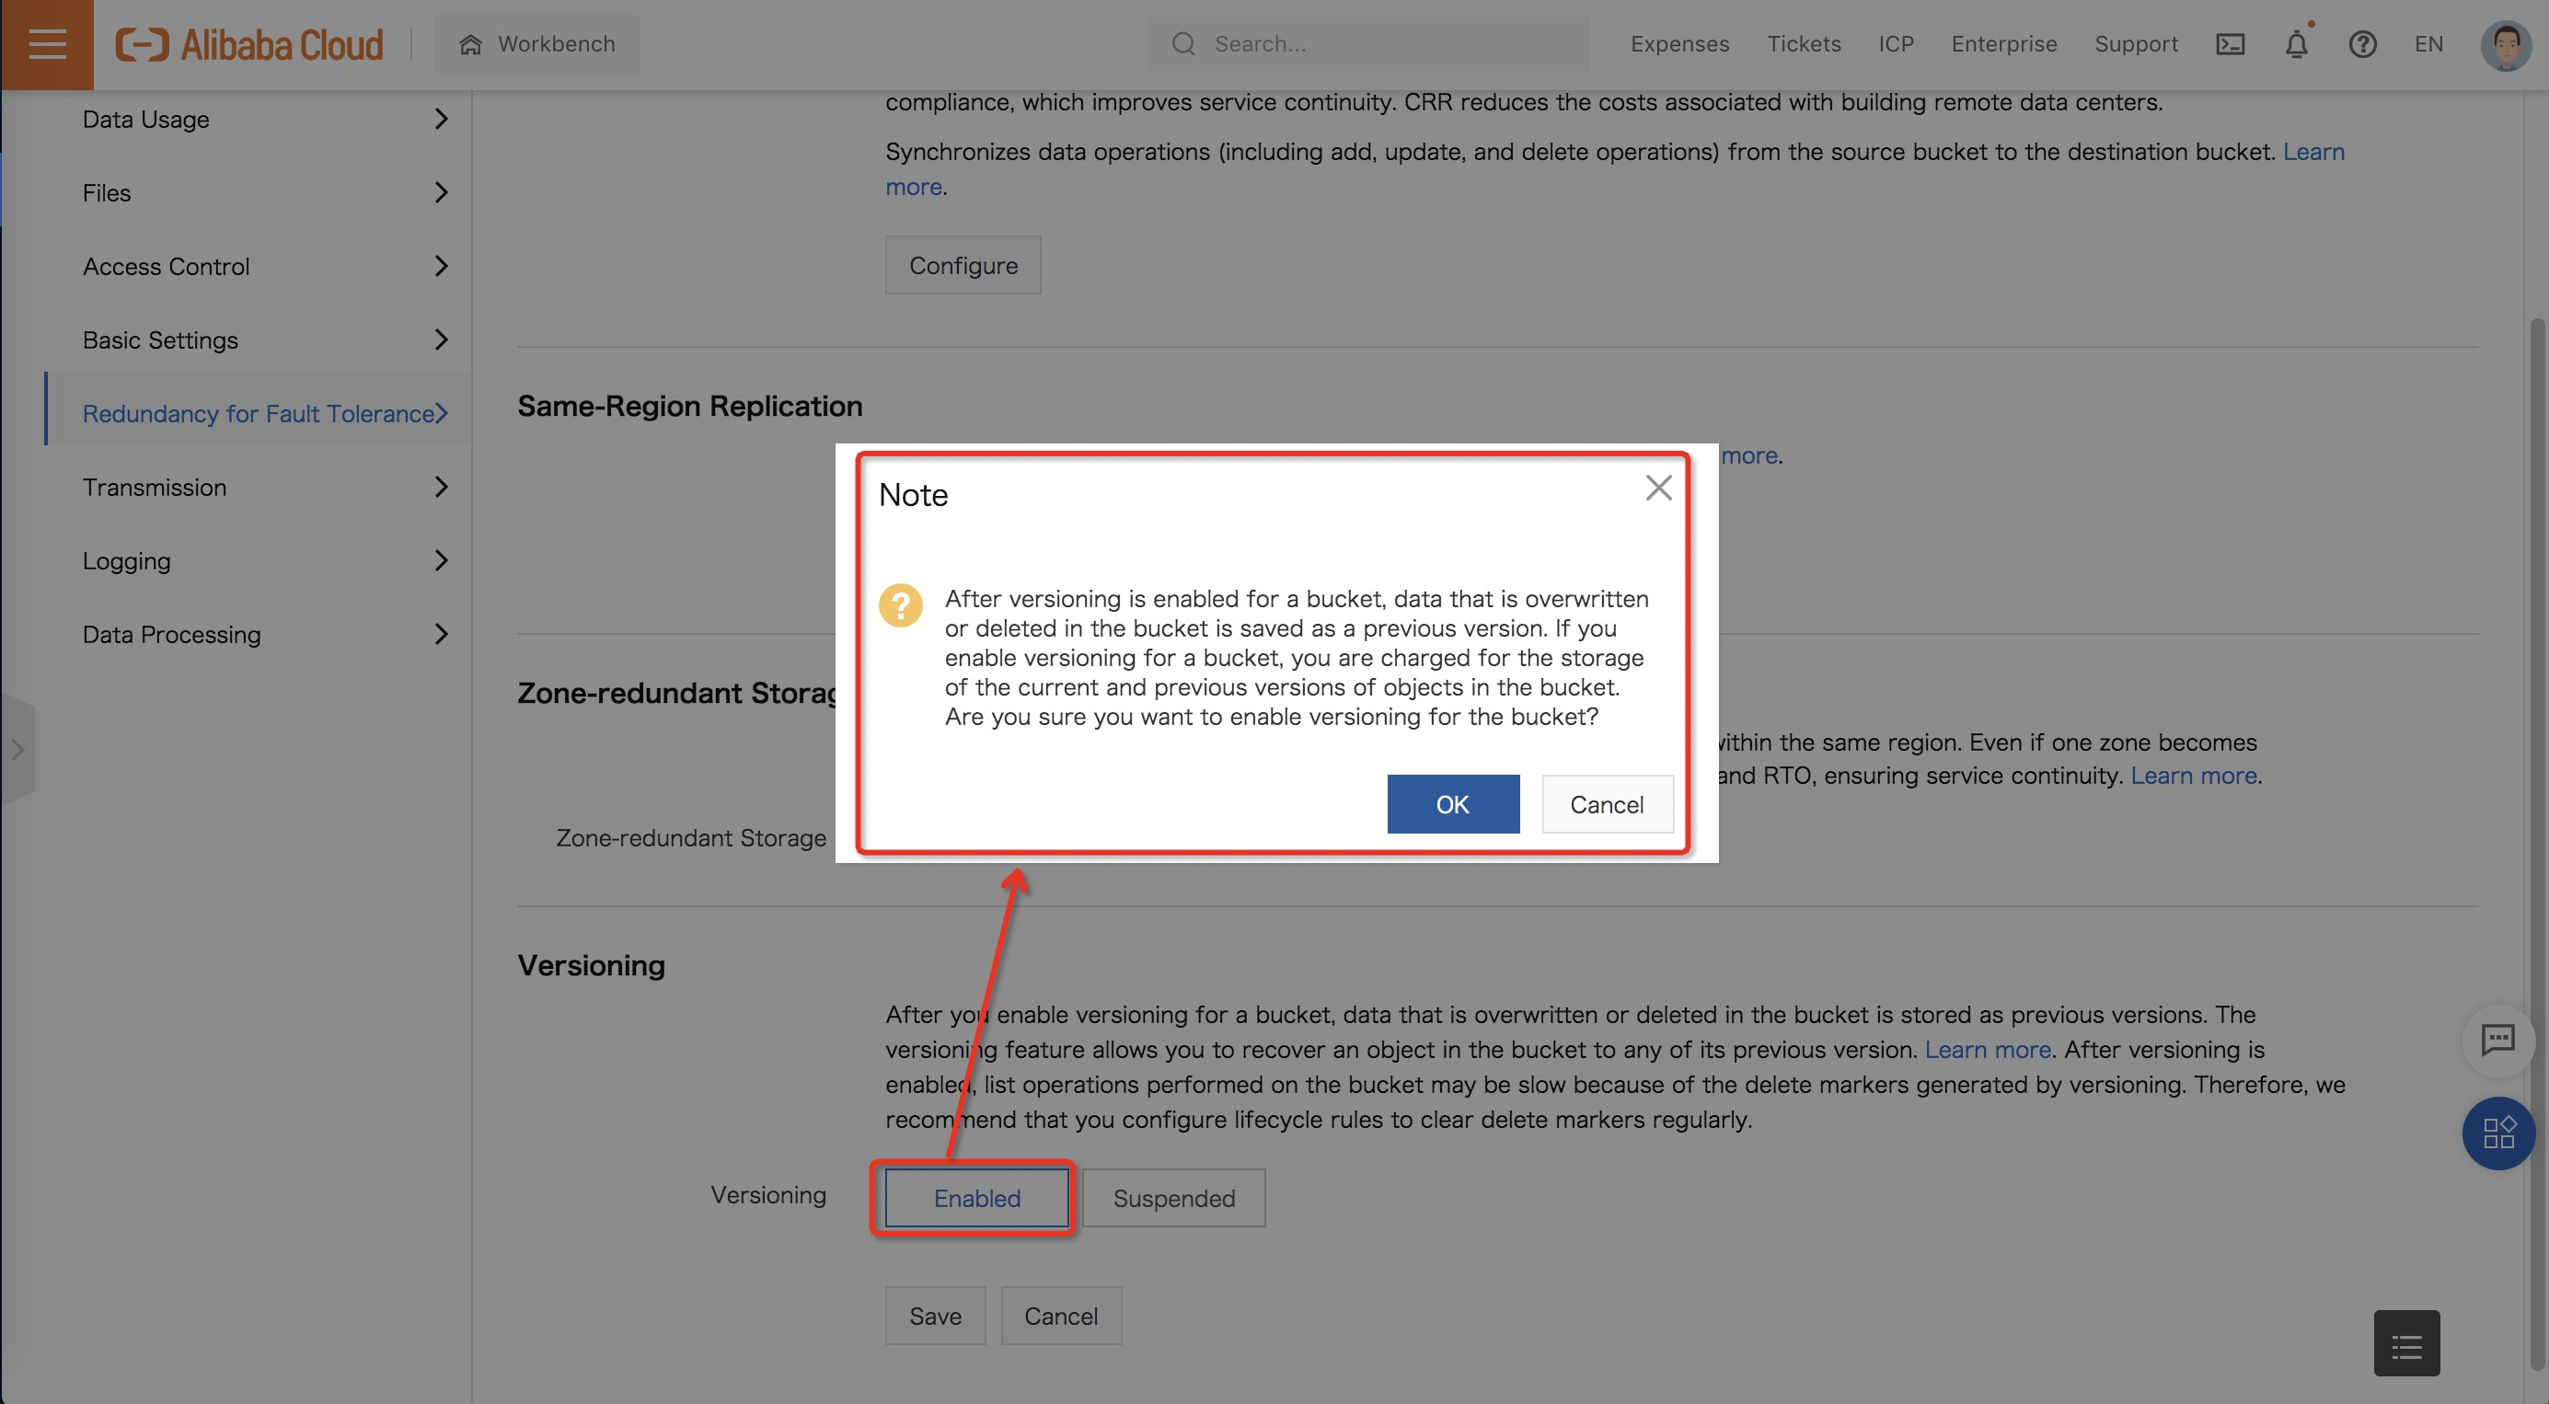The height and width of the screenshot is (1404, 2549).
Task: Open the Expenses top menu
Action: (x=1679, y=44)
